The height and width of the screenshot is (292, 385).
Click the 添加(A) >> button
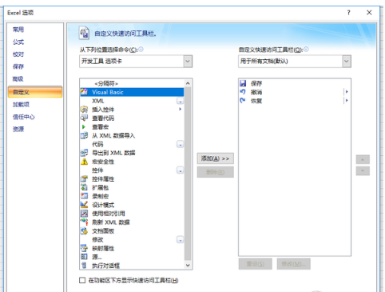coord(216,158)
